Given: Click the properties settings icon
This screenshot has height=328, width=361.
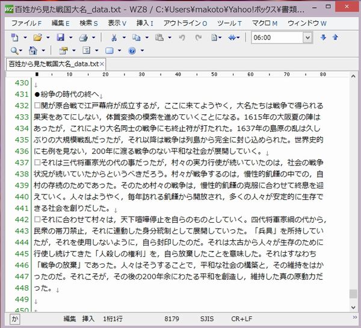Looking at the screenshot, I should 63,51.
